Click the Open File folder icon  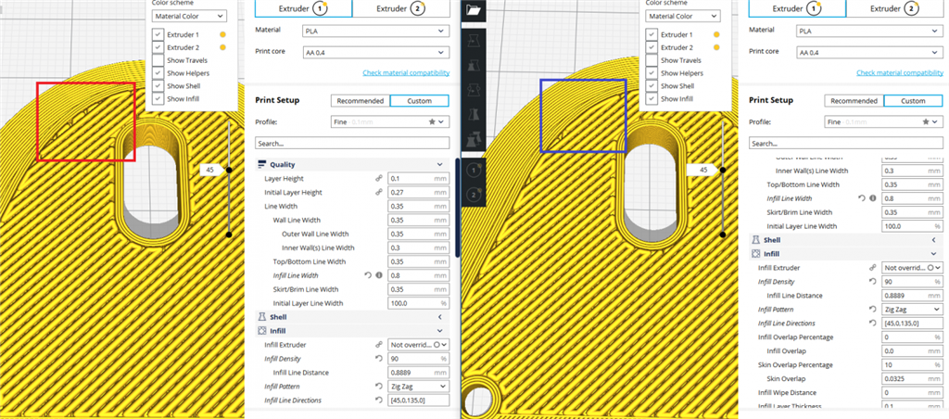point(475,10)
